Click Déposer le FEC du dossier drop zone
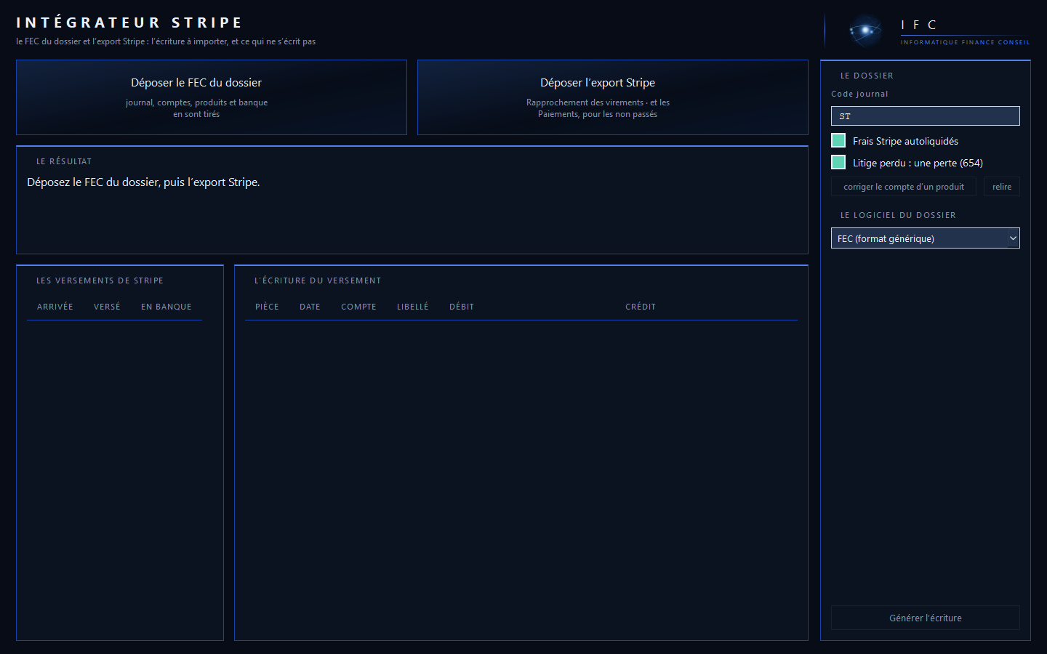 point(212,97)
